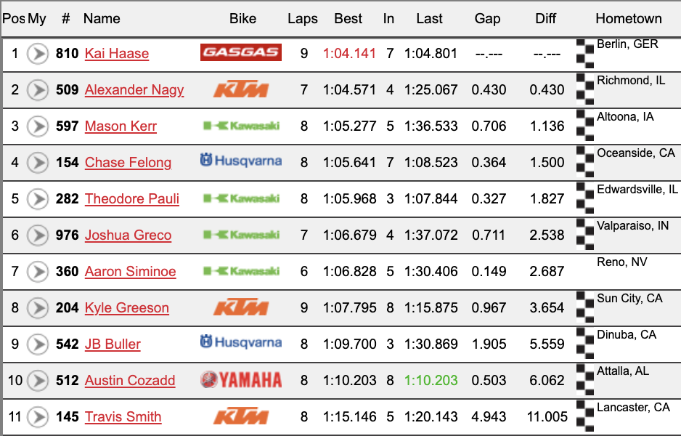Click the My arrow icon for Kai Haase
Screen dimensions: 681x436
(x=38, y=54)
